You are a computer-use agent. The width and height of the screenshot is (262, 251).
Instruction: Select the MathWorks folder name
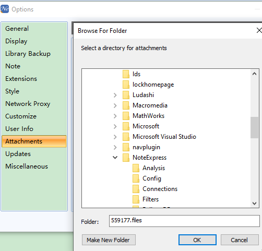pos(148,116)
